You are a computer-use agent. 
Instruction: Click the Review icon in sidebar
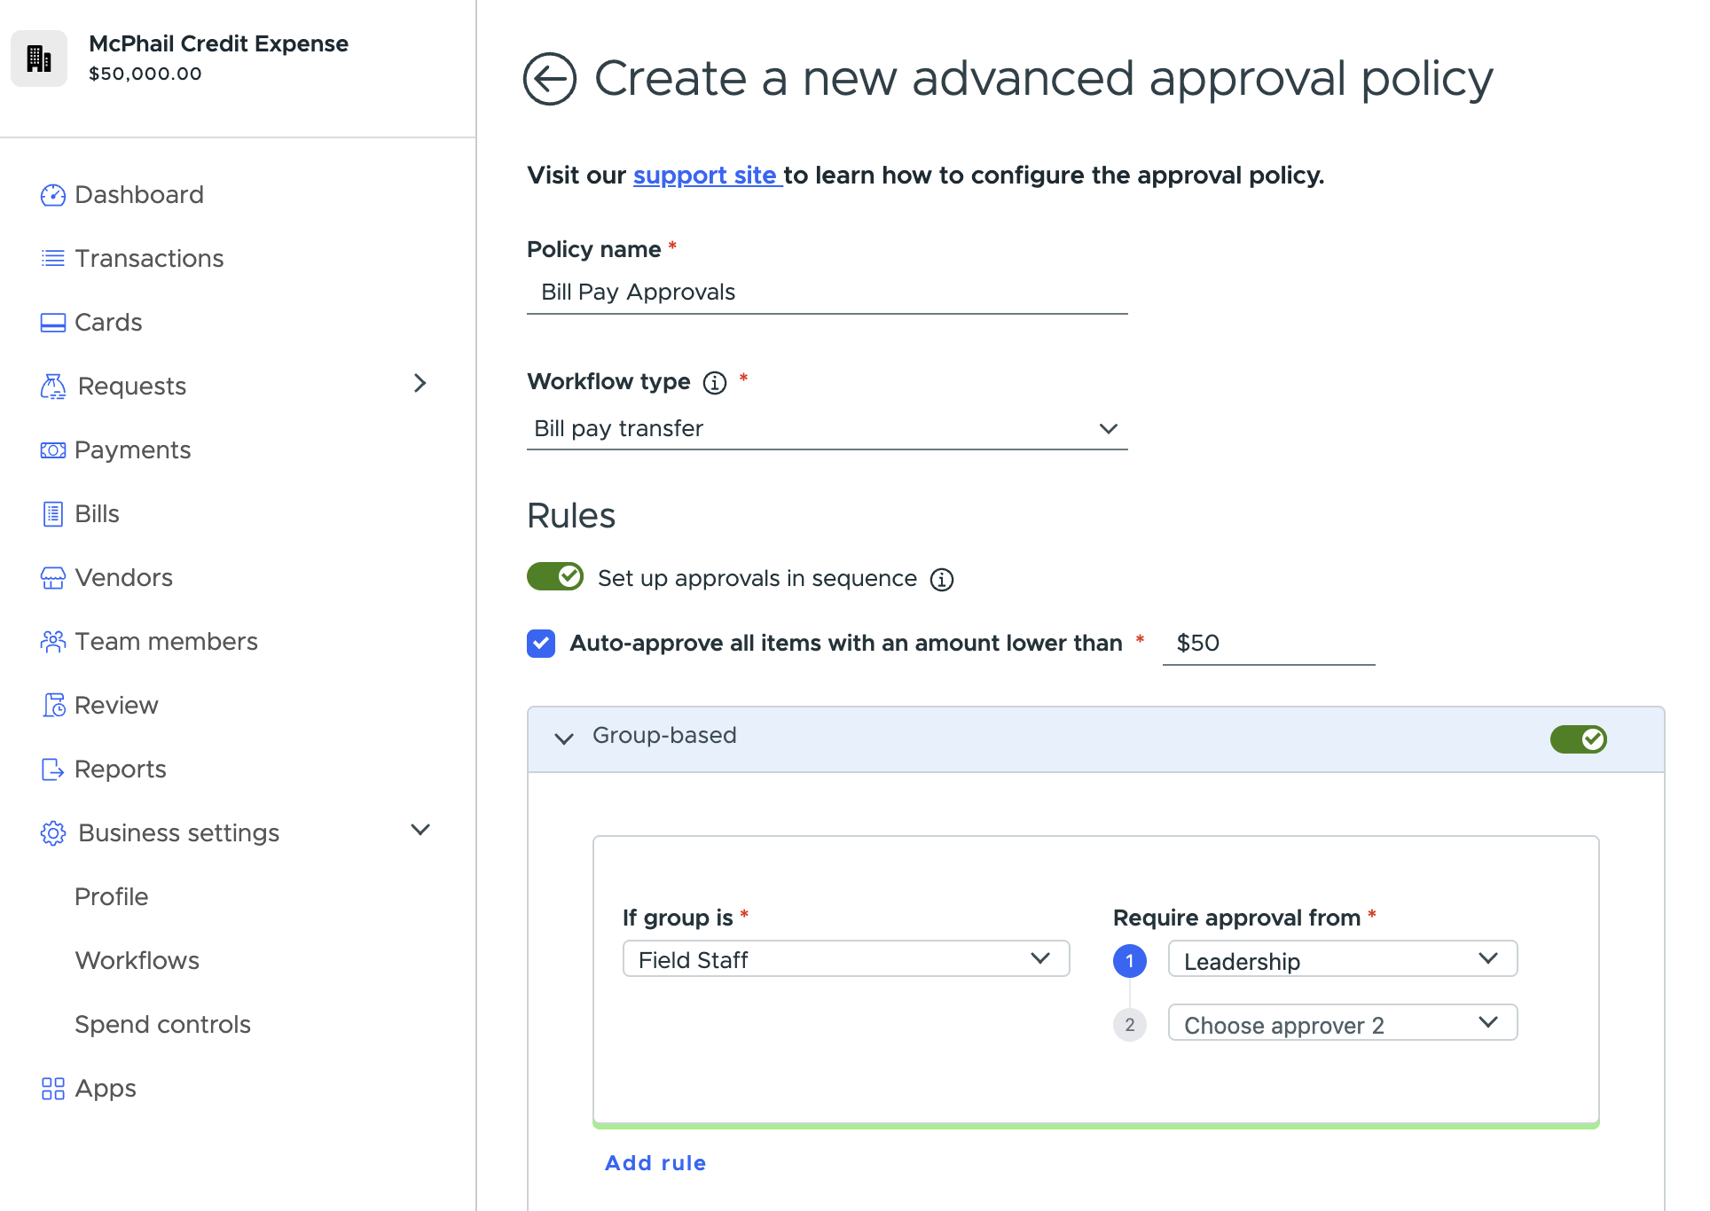(53, 706)
